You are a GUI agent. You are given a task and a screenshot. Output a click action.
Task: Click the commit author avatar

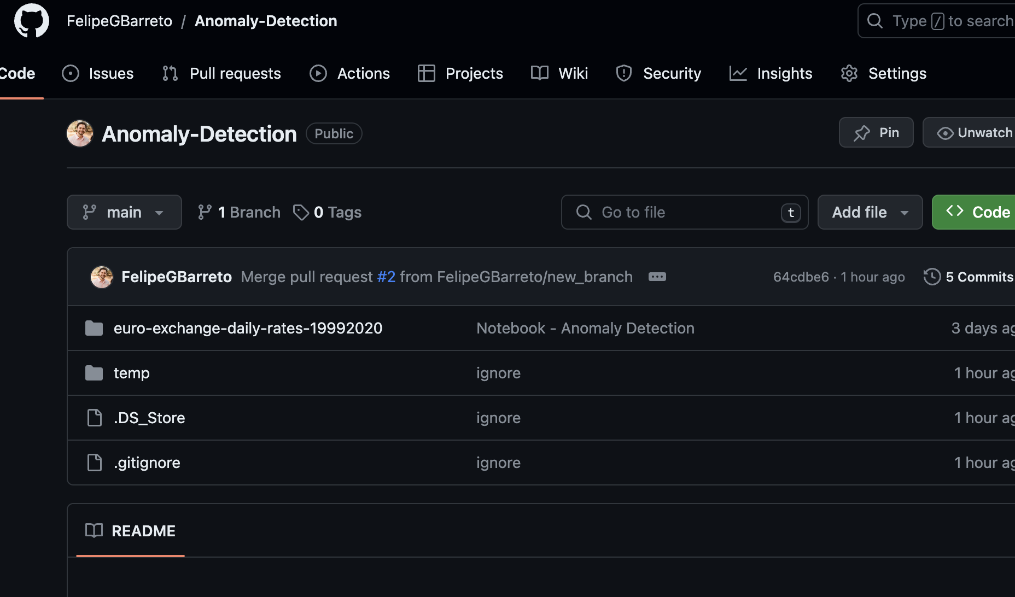pyautogui.click(x=102, y=277)
